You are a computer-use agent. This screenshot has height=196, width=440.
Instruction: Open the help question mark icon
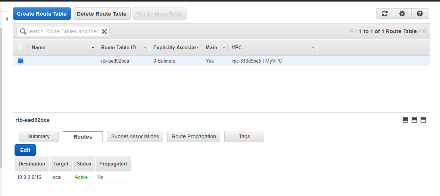point(420,13)
